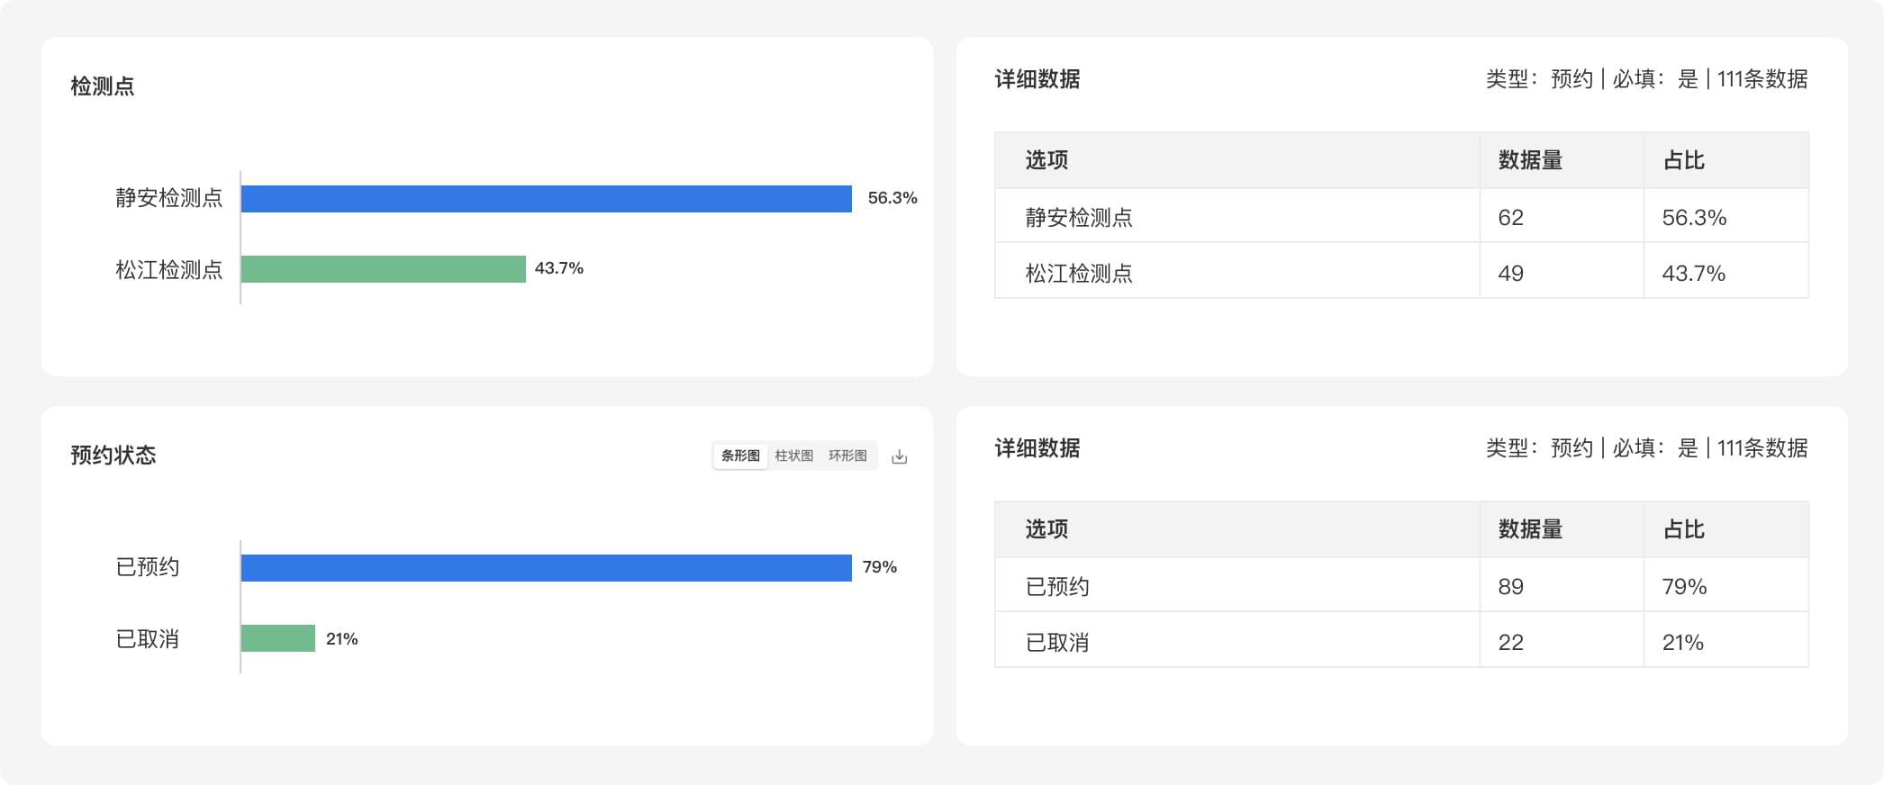Screen dimensions: 1884x785
Task: Click 占比 column header in 检测点 table
Action: [x=1683, y=160]
